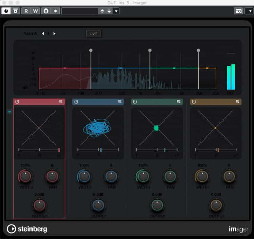The width and height of the screenshot is (254, 239).
Task: Solo the green band
Action: pos(179,102)
